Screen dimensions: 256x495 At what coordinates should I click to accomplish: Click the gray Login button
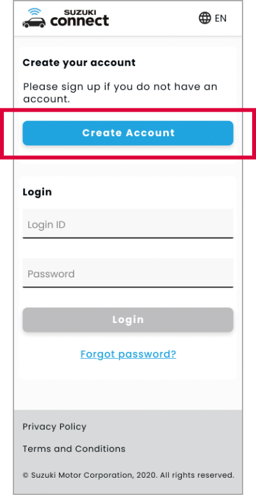(128, 320)
